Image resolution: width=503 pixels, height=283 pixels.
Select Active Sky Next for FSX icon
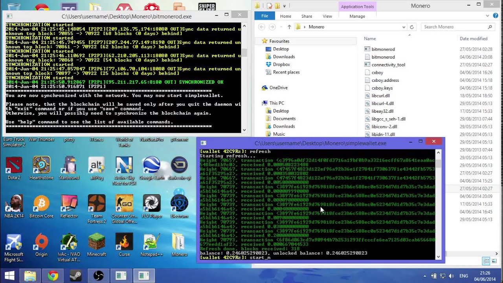tap(124, 171)
